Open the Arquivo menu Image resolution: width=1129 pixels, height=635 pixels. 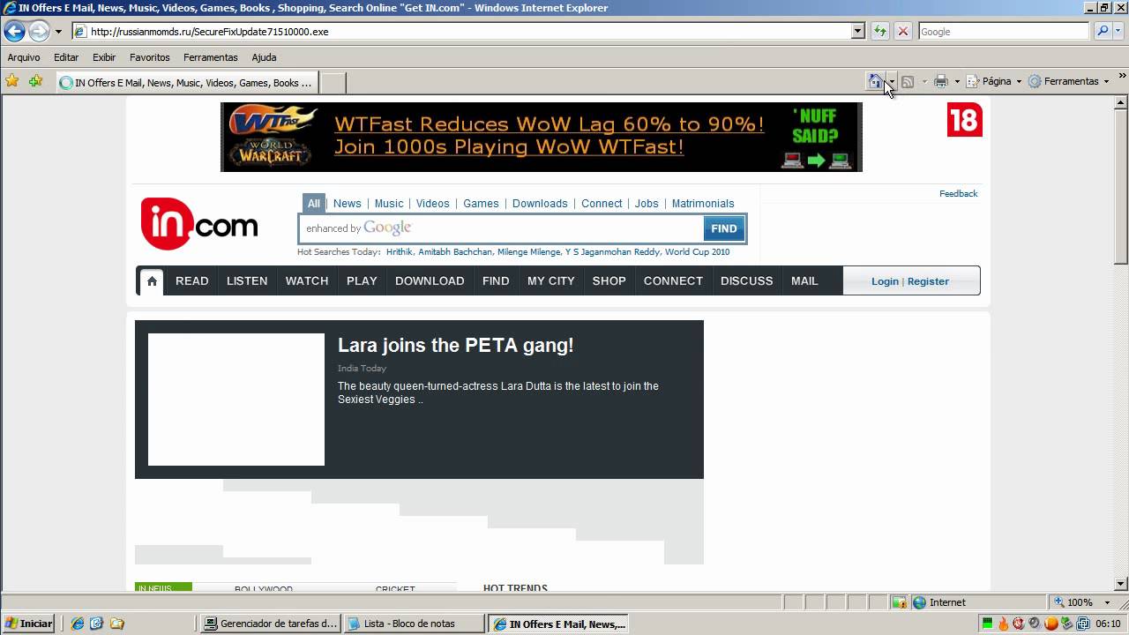click(24, 57)
